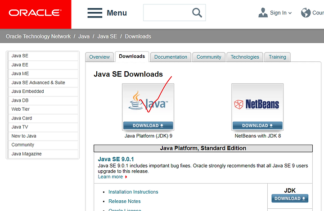Screen dimensions: 324x211
Task: Open the Menu label
Action: pyautogui.click(x=117, y=13)
